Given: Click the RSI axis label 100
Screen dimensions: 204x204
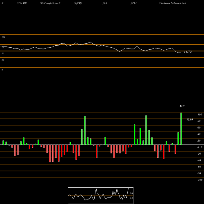Looking at the screenshot, I should (3, 37).
